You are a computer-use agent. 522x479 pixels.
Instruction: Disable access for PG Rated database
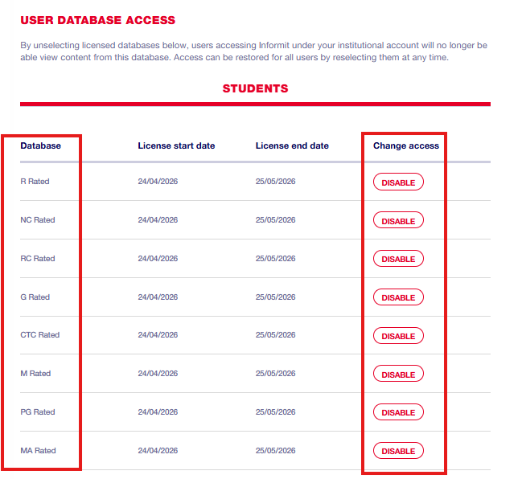point(398,412)
